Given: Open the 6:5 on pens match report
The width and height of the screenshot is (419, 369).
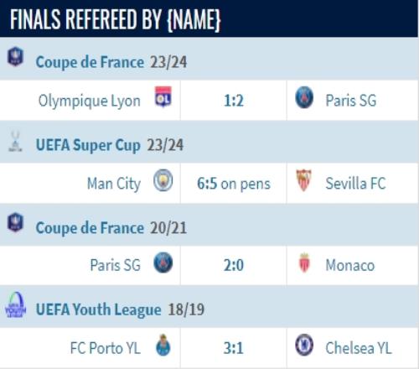Looking at the screenshot, I should point(234,184).
